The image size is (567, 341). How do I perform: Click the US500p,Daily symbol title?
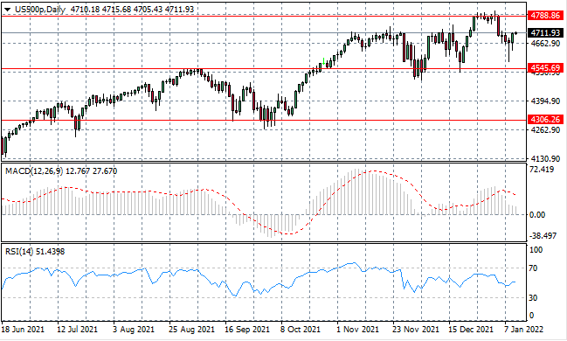[40, 10]
